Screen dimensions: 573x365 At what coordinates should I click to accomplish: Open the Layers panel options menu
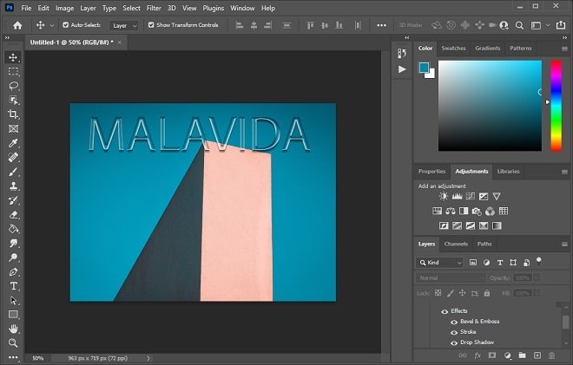(x=564, y=244)
